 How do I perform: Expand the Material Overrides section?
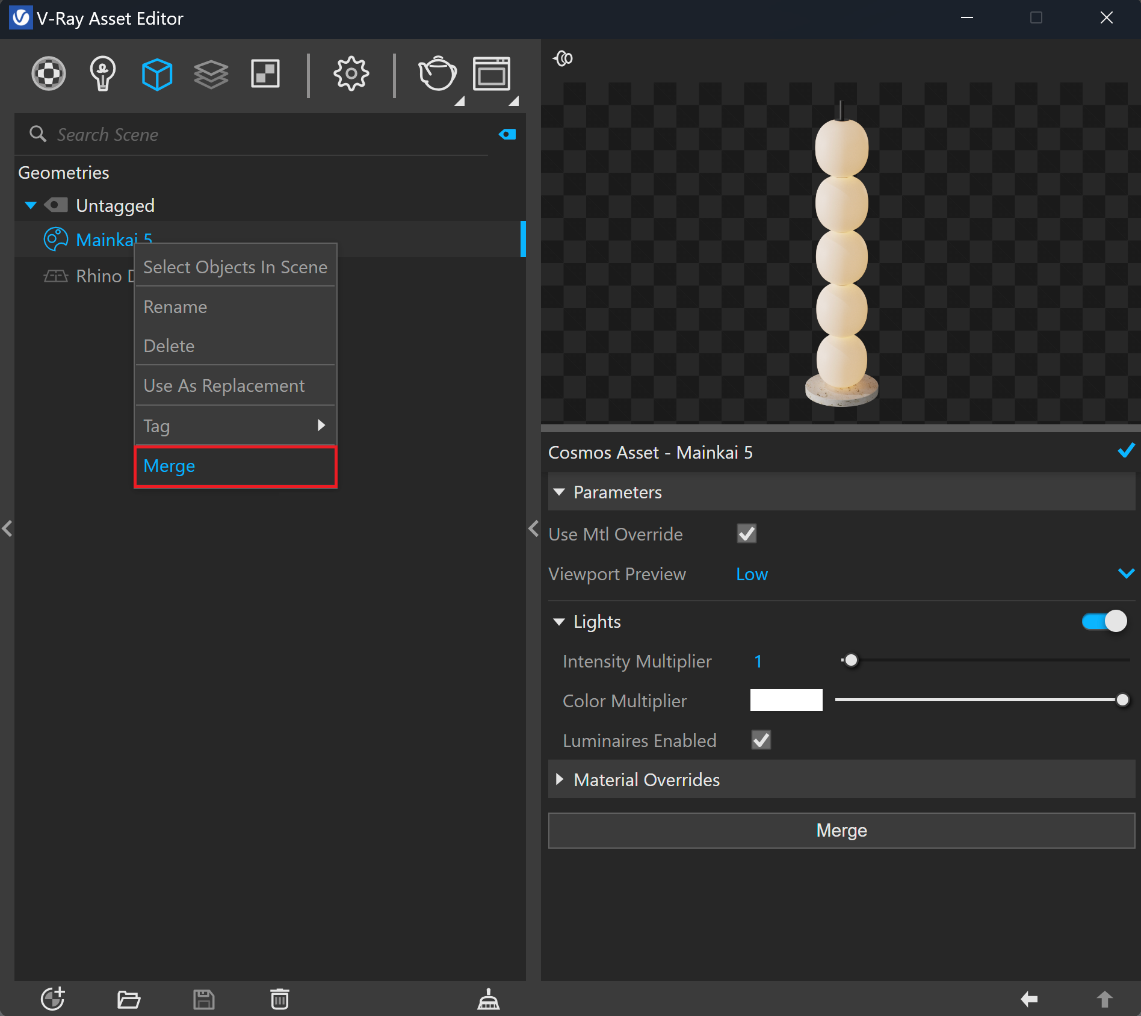560,779
